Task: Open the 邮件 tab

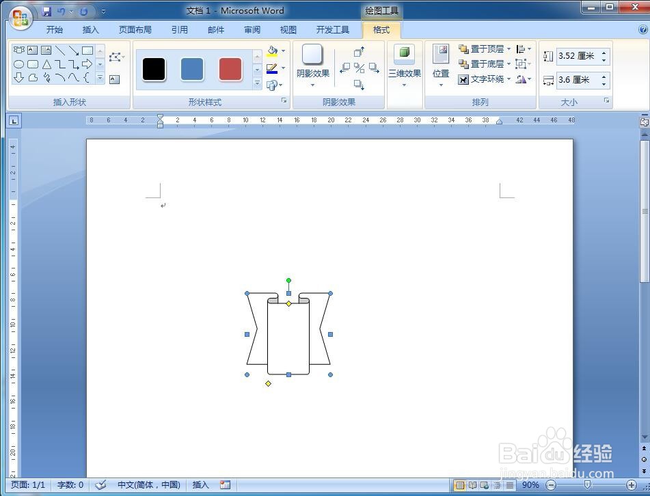Action: click(216, 30)
